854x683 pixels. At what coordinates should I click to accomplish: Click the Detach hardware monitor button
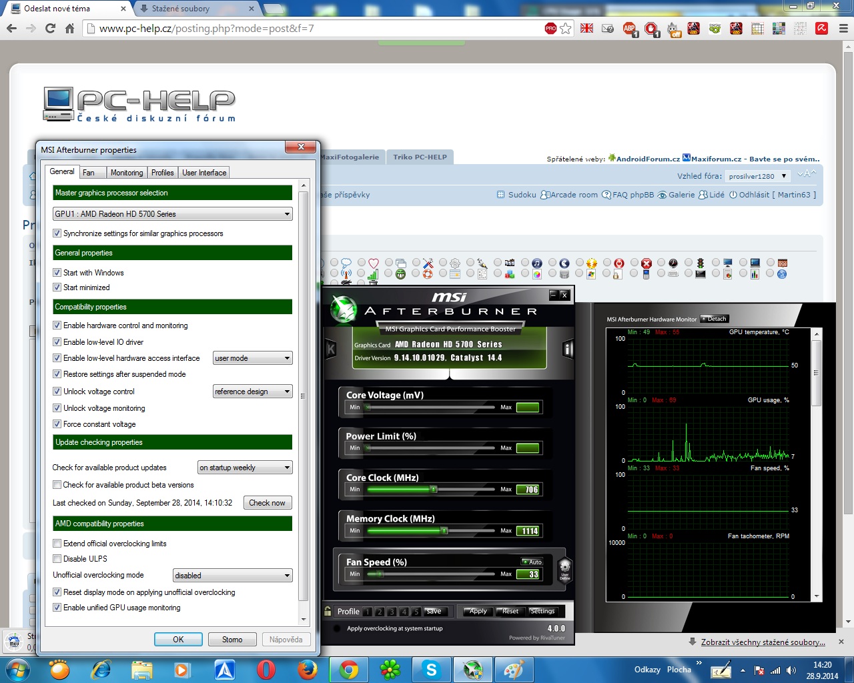coord(715,319)
